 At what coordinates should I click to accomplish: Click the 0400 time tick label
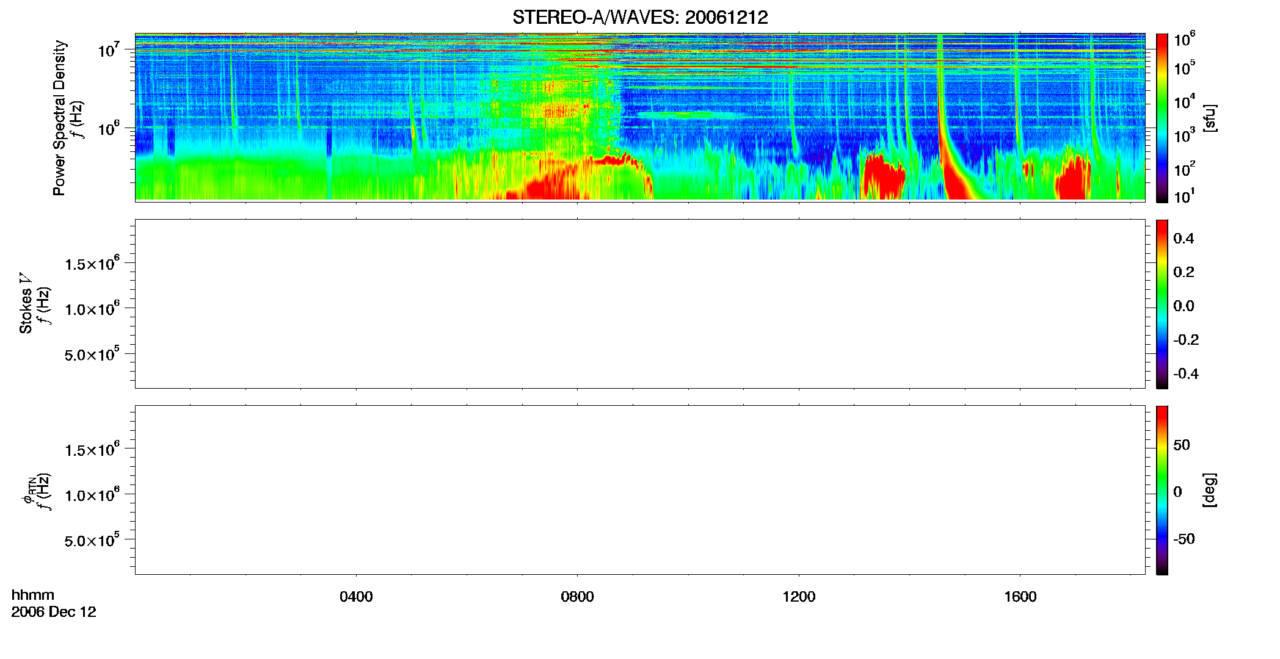pyautogui.click(x=356, y=596)
